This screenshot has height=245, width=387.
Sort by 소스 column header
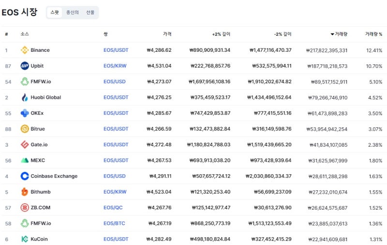pos(25,34)
